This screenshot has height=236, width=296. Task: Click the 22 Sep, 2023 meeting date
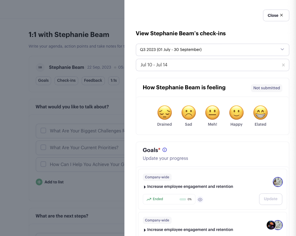[x=99, y=67]
